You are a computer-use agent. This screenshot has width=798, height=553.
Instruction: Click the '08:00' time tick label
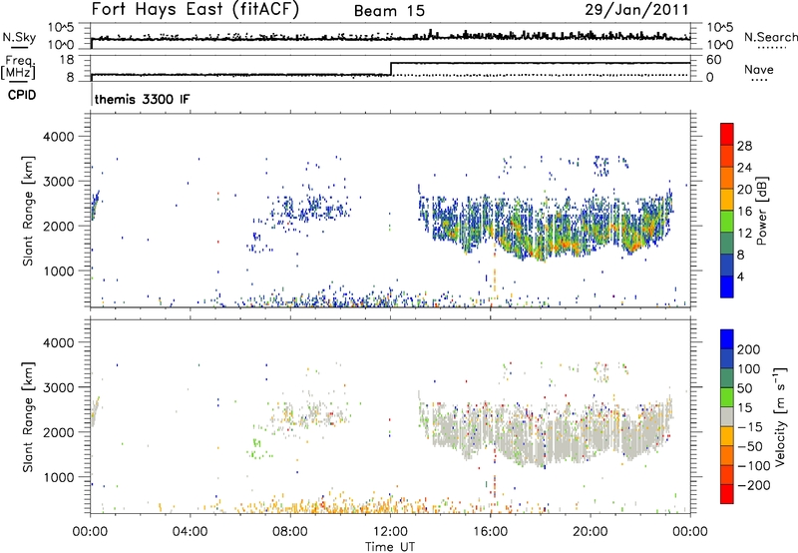coord(290,532)
